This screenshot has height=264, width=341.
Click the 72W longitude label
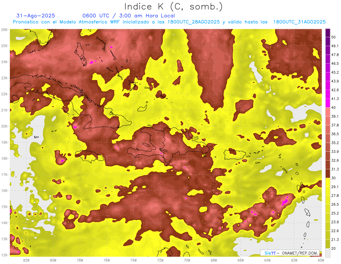(160, 260)
